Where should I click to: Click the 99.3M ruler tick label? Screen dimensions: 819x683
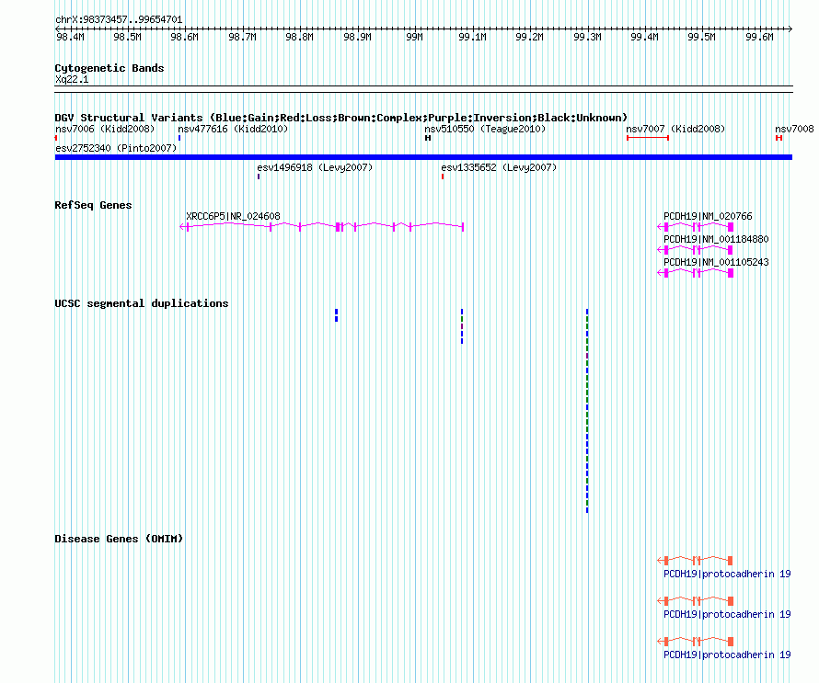tap(587, 37)
